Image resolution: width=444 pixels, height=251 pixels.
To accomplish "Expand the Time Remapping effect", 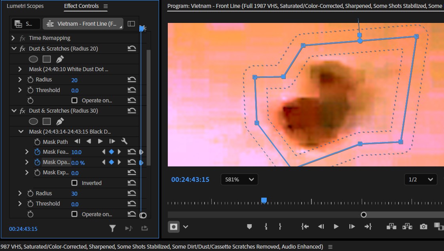I will coord(13,38).
